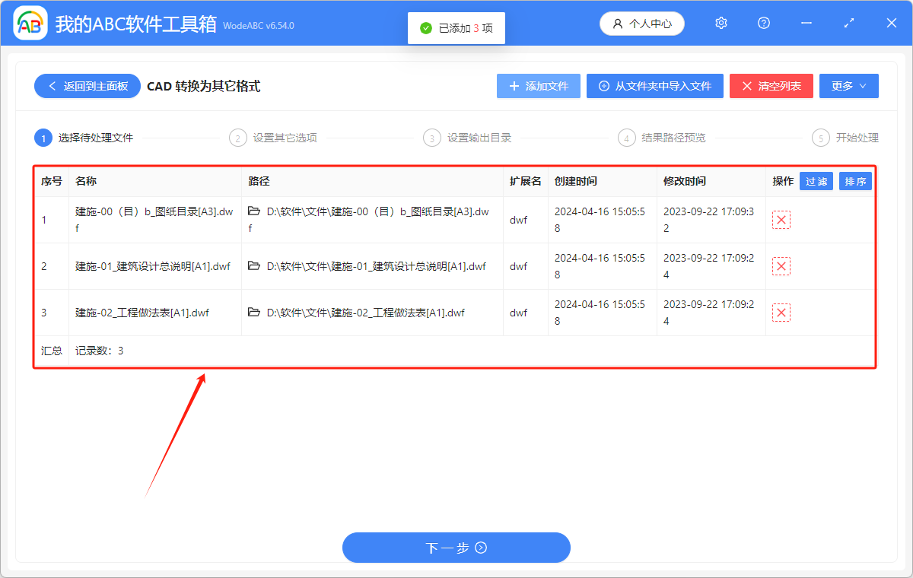Open the 排序 sort option

tap(855, 181)
